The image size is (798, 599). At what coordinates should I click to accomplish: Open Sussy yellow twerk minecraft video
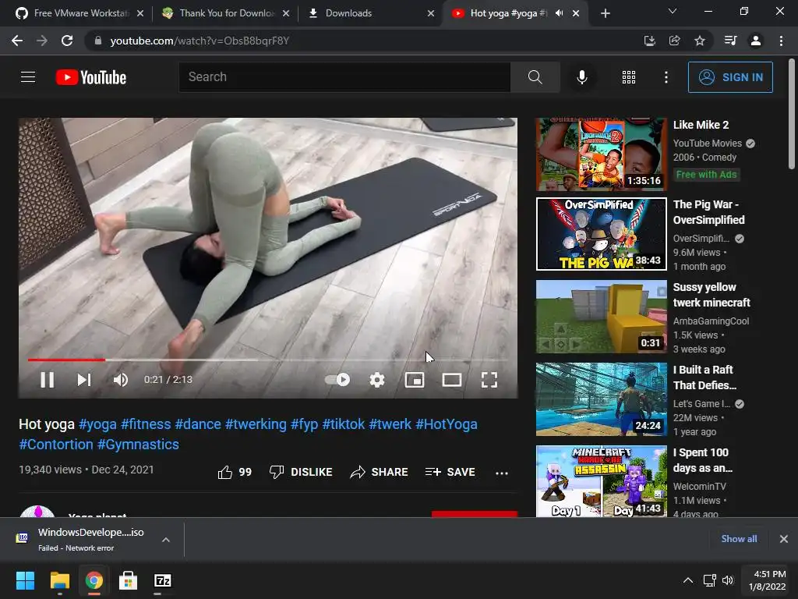click(x=601, y=317)
